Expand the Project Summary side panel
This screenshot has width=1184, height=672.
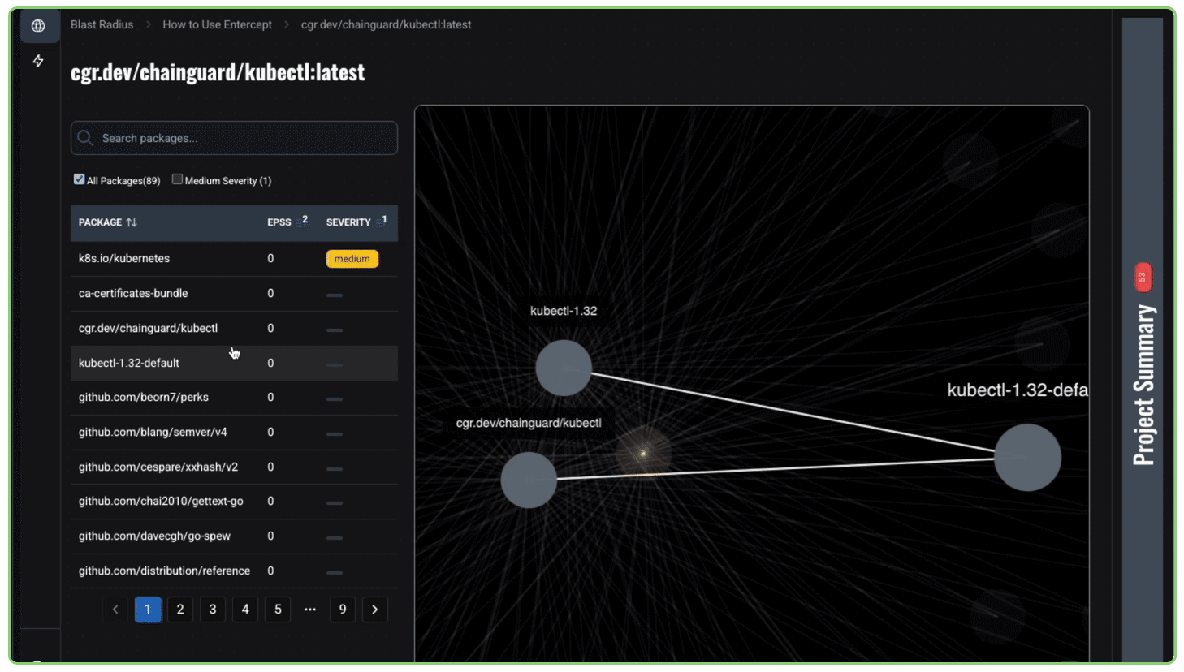[x=1143, y=341]
